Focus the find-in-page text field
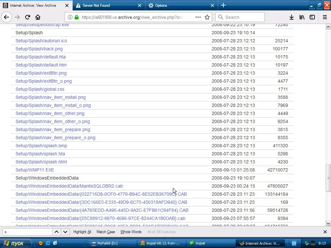 (x=27, y=232)
